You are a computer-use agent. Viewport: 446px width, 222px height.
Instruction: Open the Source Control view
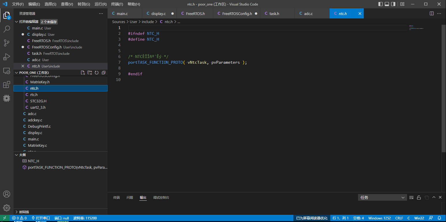pyautogui.click(x=7, y=43)
